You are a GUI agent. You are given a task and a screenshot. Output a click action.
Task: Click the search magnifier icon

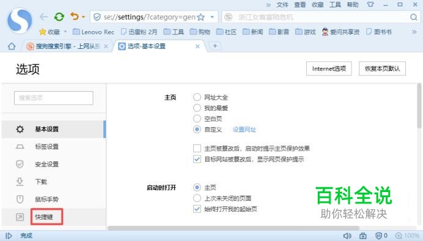[x=414, y=17]
